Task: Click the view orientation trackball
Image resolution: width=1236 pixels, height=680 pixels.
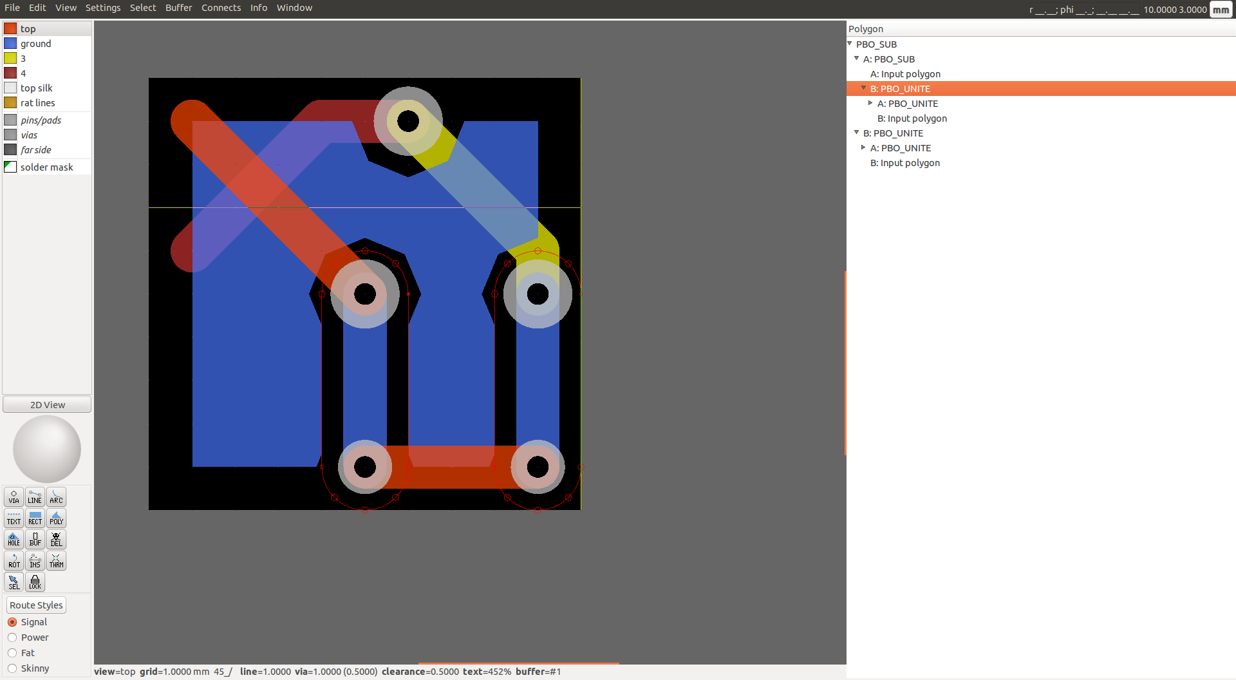Action: pos(47,449)
